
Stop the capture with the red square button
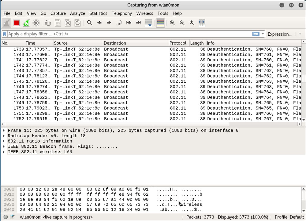tap(17, 23)
